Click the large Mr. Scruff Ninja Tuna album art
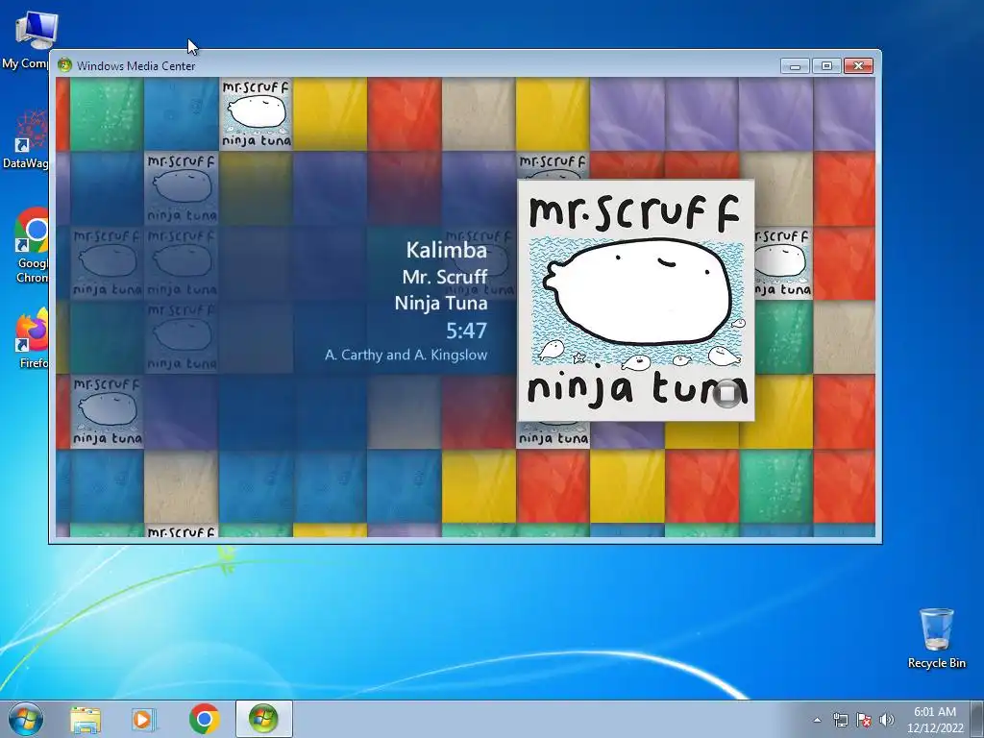Image resolution: width=984 pixels, height=738 pixels. 636,301
